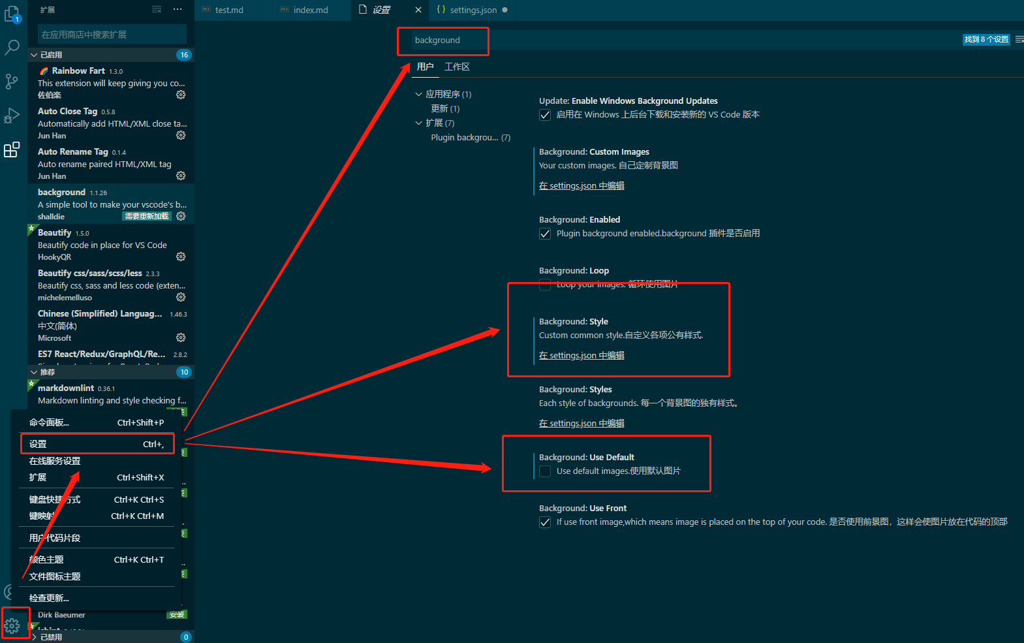Collapse the 已启用 extensions section

click(x=111, y=55)
